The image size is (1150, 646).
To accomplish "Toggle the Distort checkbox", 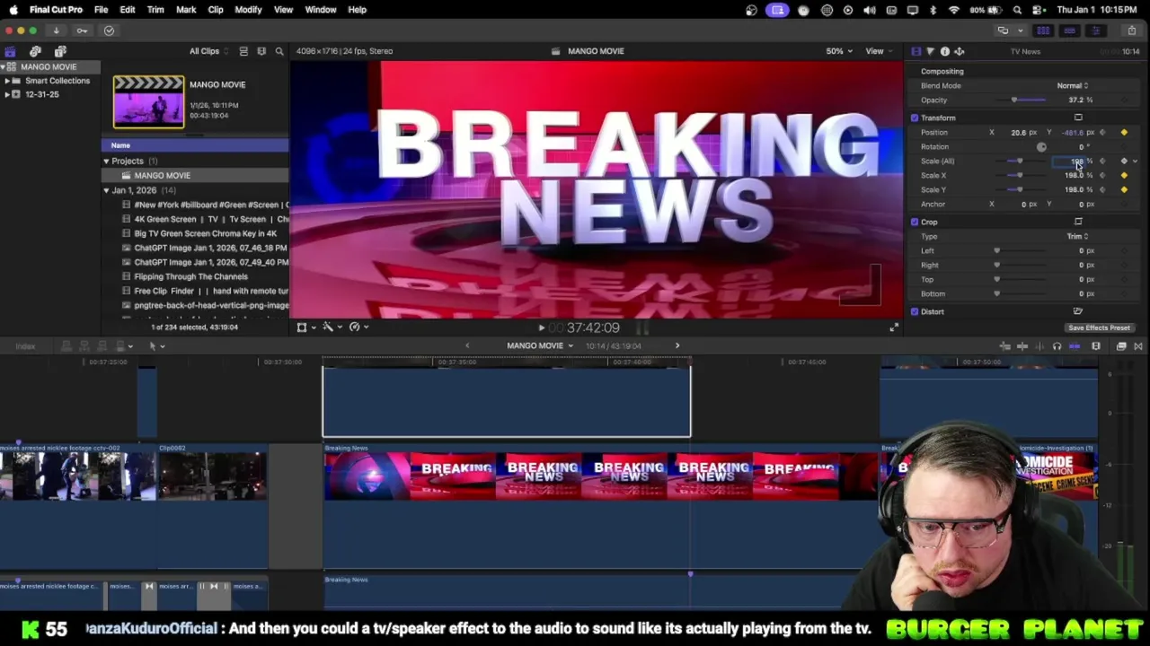I will pos(915,311).
